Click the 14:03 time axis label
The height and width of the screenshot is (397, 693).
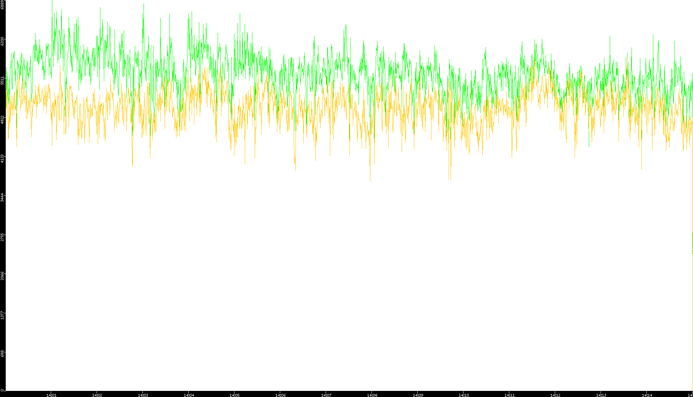[x=143, y=395]
